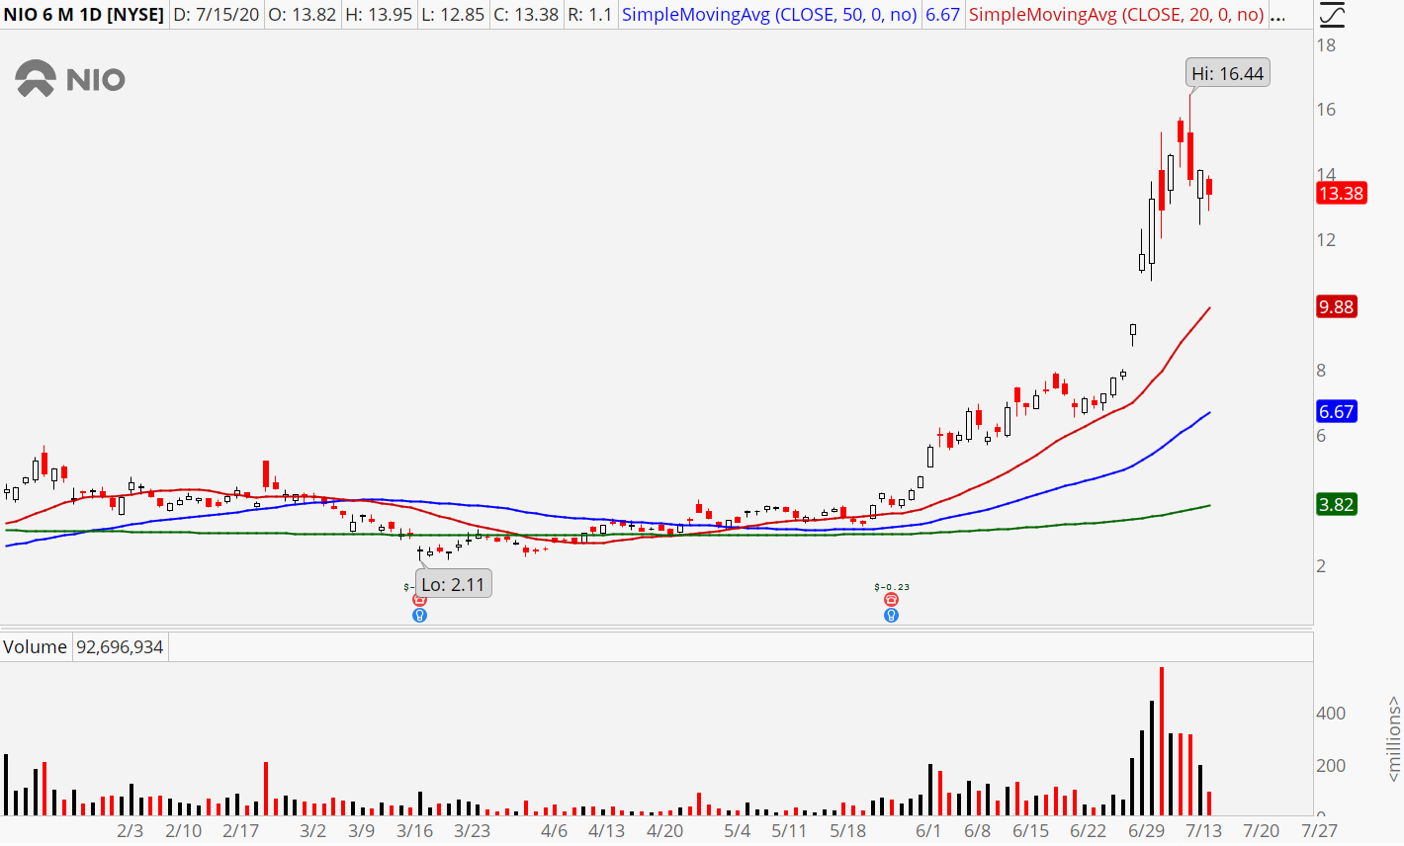Screen dimensions: 1404x846
Task: Click the R: 1.1 range value
Action: (x=590, y=15)
